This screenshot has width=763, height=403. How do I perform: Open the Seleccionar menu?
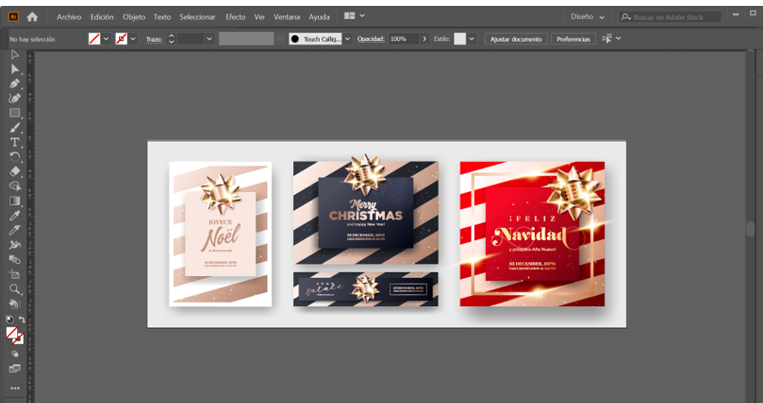click(197, 16)
